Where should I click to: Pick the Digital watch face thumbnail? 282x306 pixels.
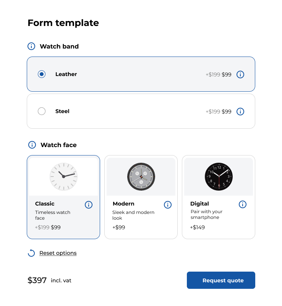219,176
